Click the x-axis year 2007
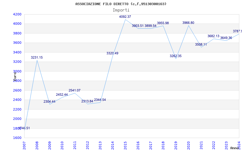 pyautogui.click(x=25, y=145)
